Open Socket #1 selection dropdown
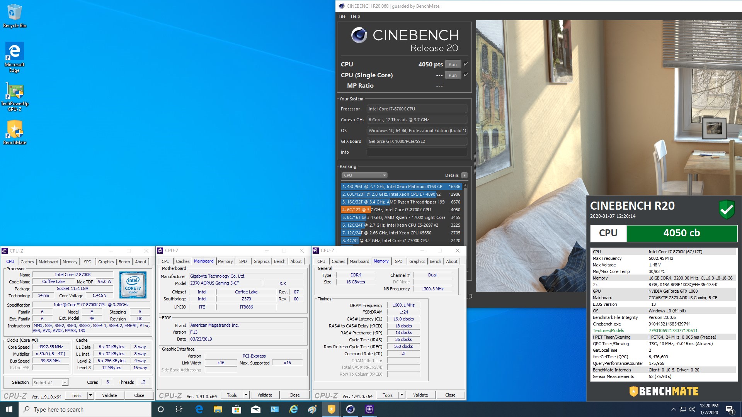Viewport: 742px width, 417px height. pos(50,383)
